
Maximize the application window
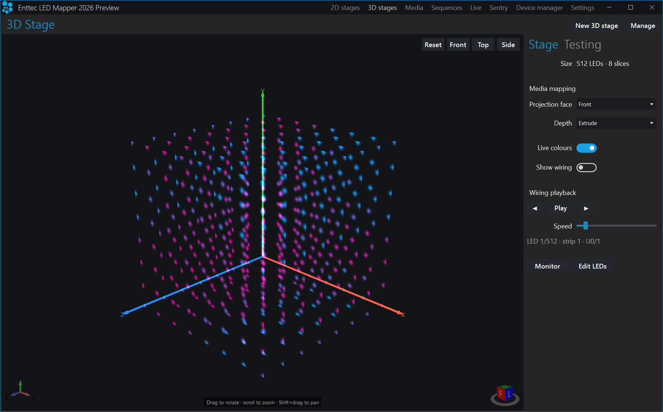[x=631, y=7]
